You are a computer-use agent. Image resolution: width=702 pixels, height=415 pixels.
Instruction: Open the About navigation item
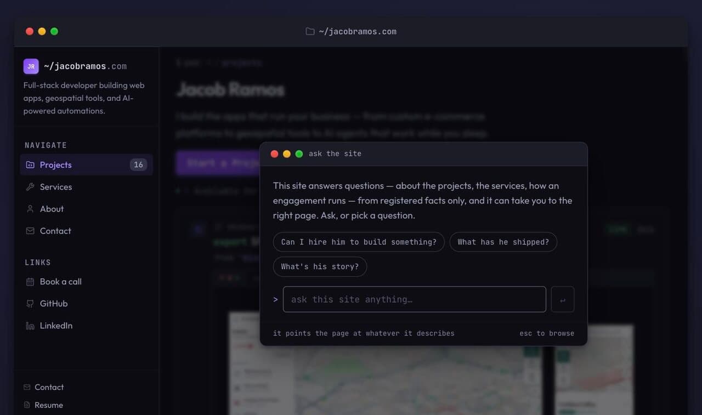[x=86, y=209]
